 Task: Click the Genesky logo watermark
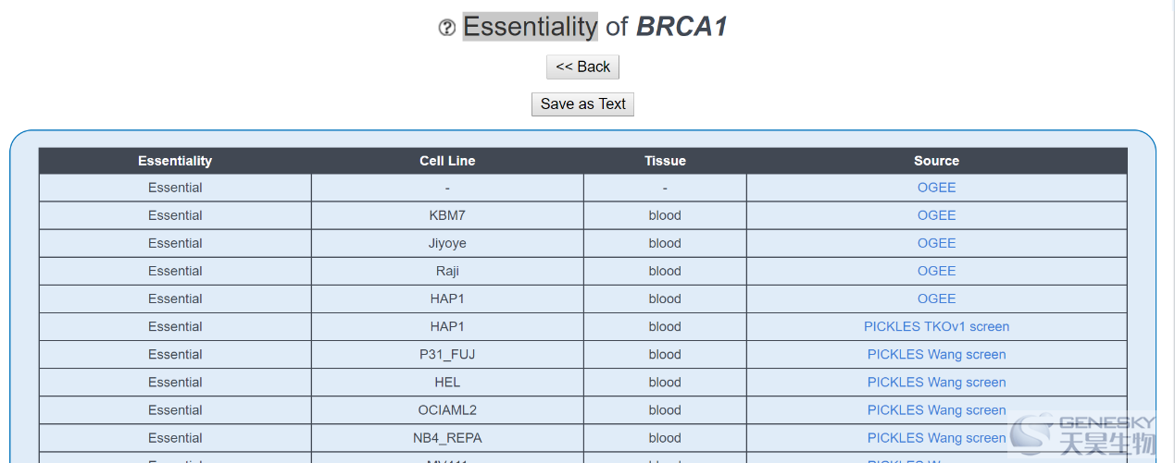pos(1093,435)
